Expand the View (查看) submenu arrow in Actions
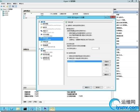140x112 pixels. 137,41
